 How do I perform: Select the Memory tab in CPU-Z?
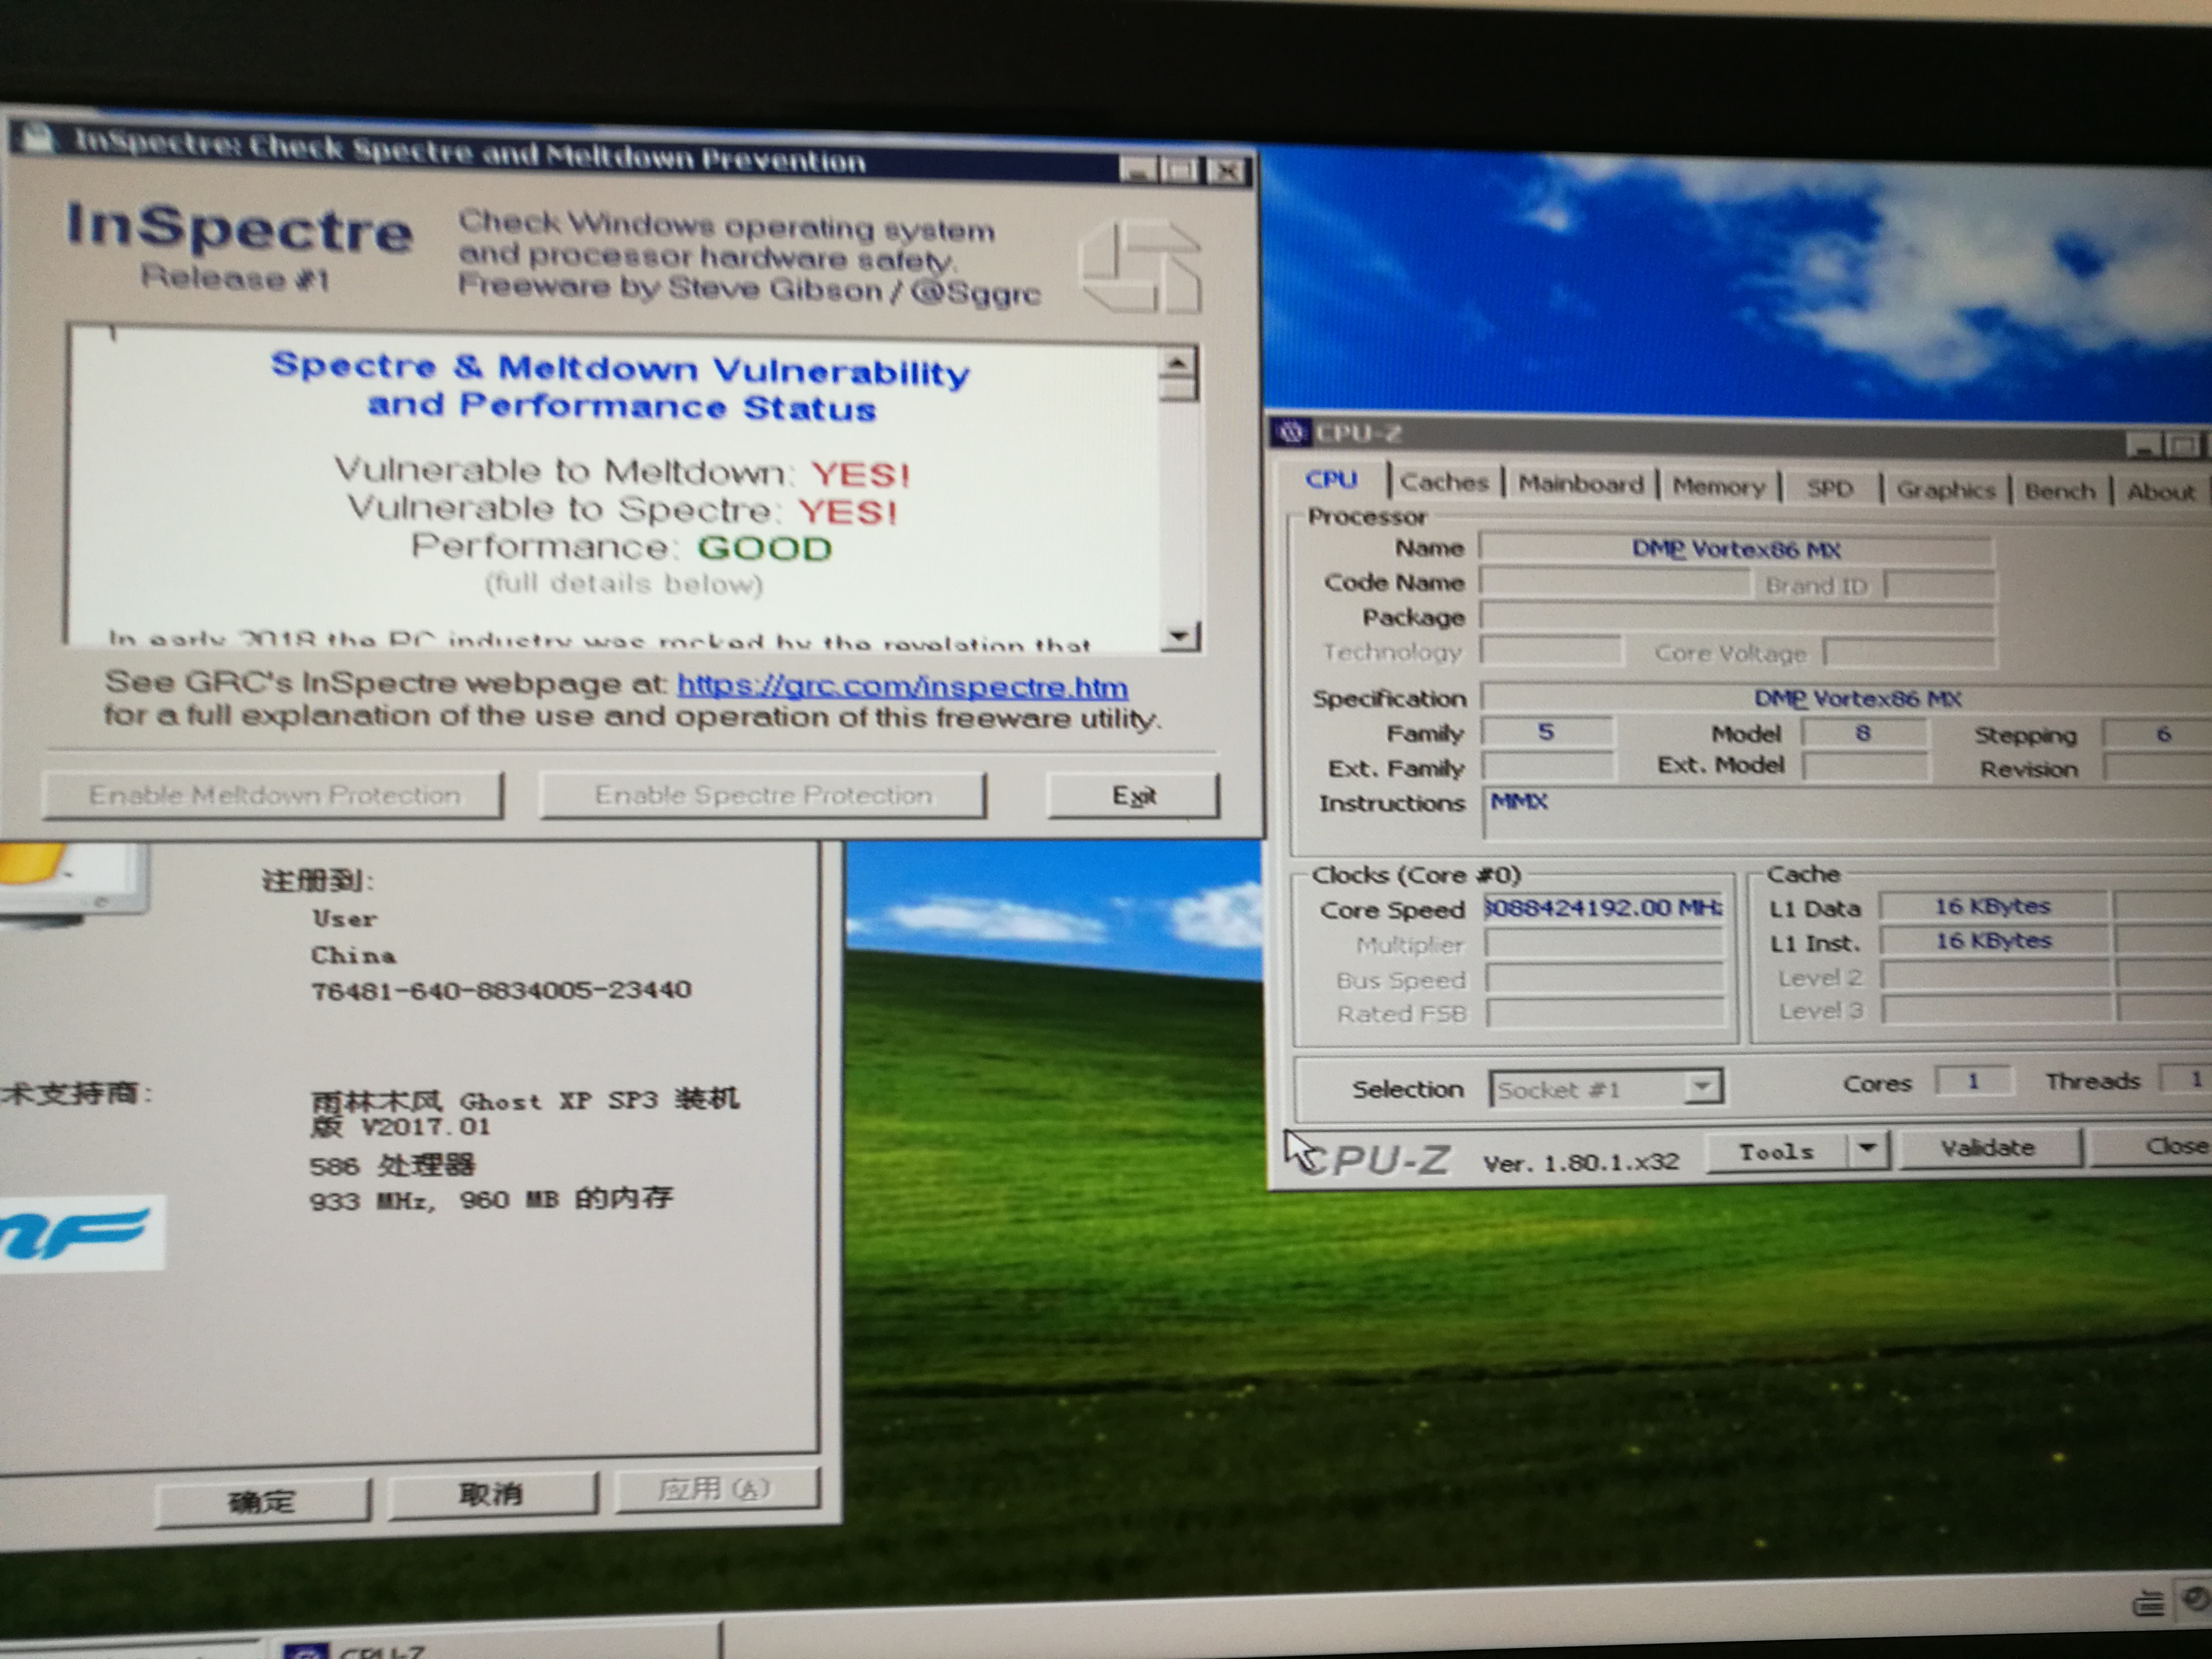click(x=1718, y=487)
